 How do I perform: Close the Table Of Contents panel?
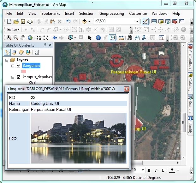coord(50,45)
